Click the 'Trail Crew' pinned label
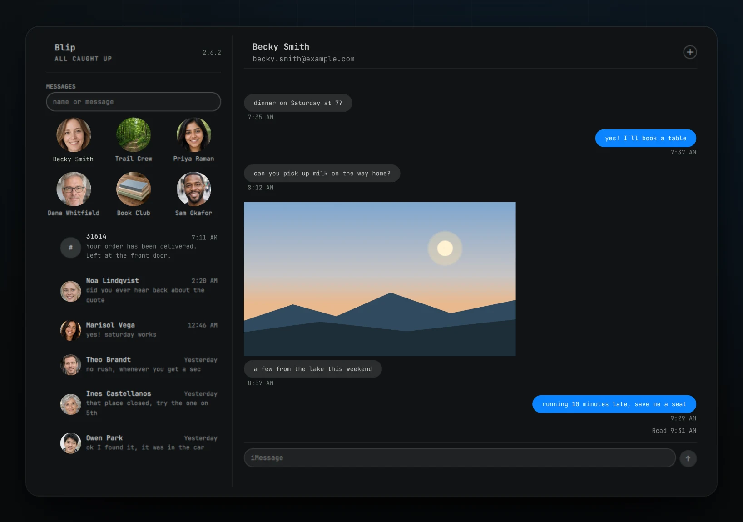The height and width of the screenshot is (522, 743). click(x=134, y=159)
